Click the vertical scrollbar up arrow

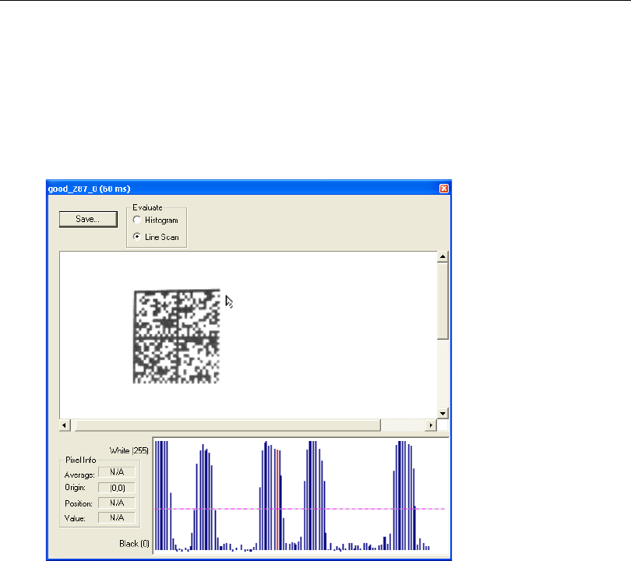pyautogui.click(x=442, y=257)
